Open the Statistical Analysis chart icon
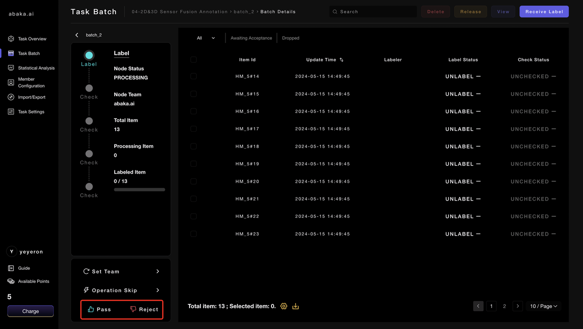The height and width of the screenshot is (329, 583). click(11, 68)
